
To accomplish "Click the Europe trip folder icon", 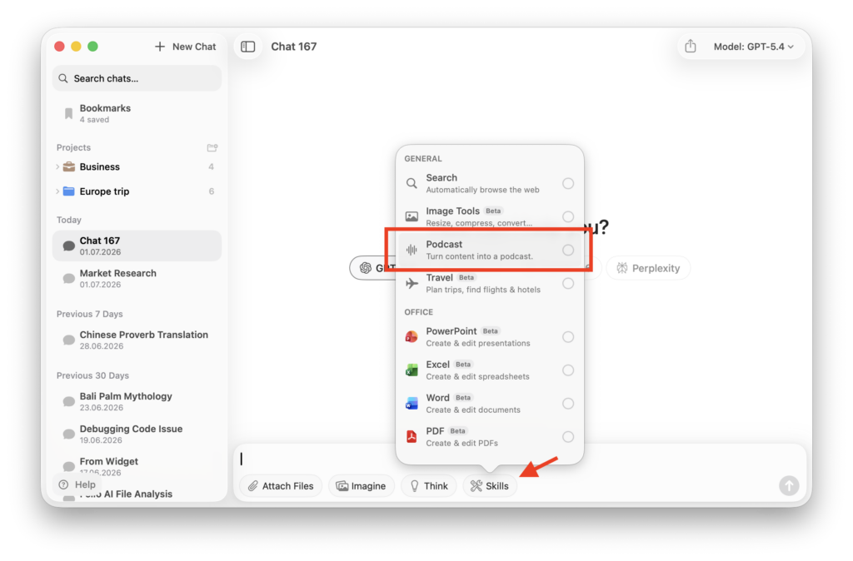I will tap(69, 191).
